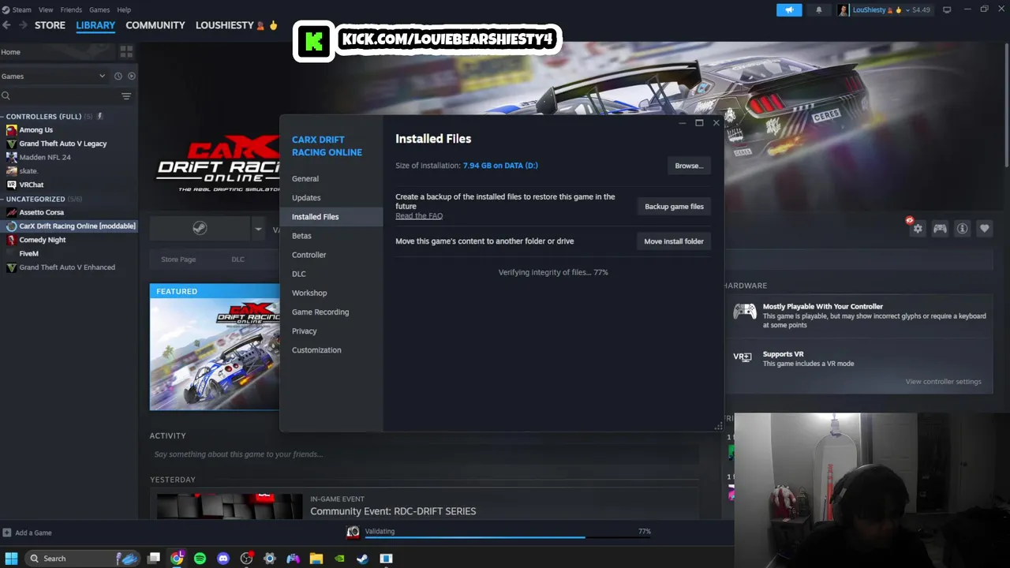The image size is (1010, 568).
Task: Click the Validating download game thumbnail
Action: tap(353, 532)
